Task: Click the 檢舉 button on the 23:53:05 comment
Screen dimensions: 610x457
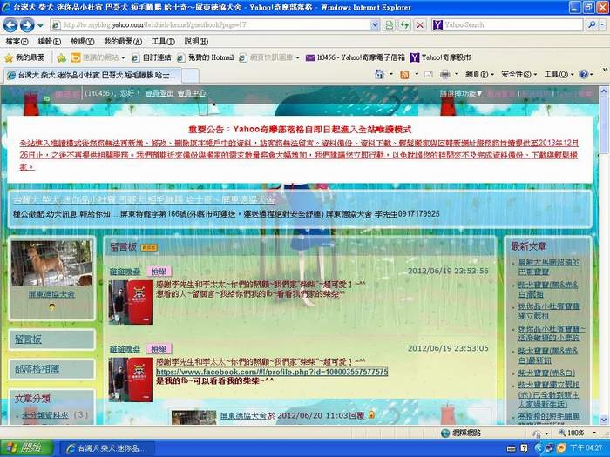Action: click(x=159, y=349)
